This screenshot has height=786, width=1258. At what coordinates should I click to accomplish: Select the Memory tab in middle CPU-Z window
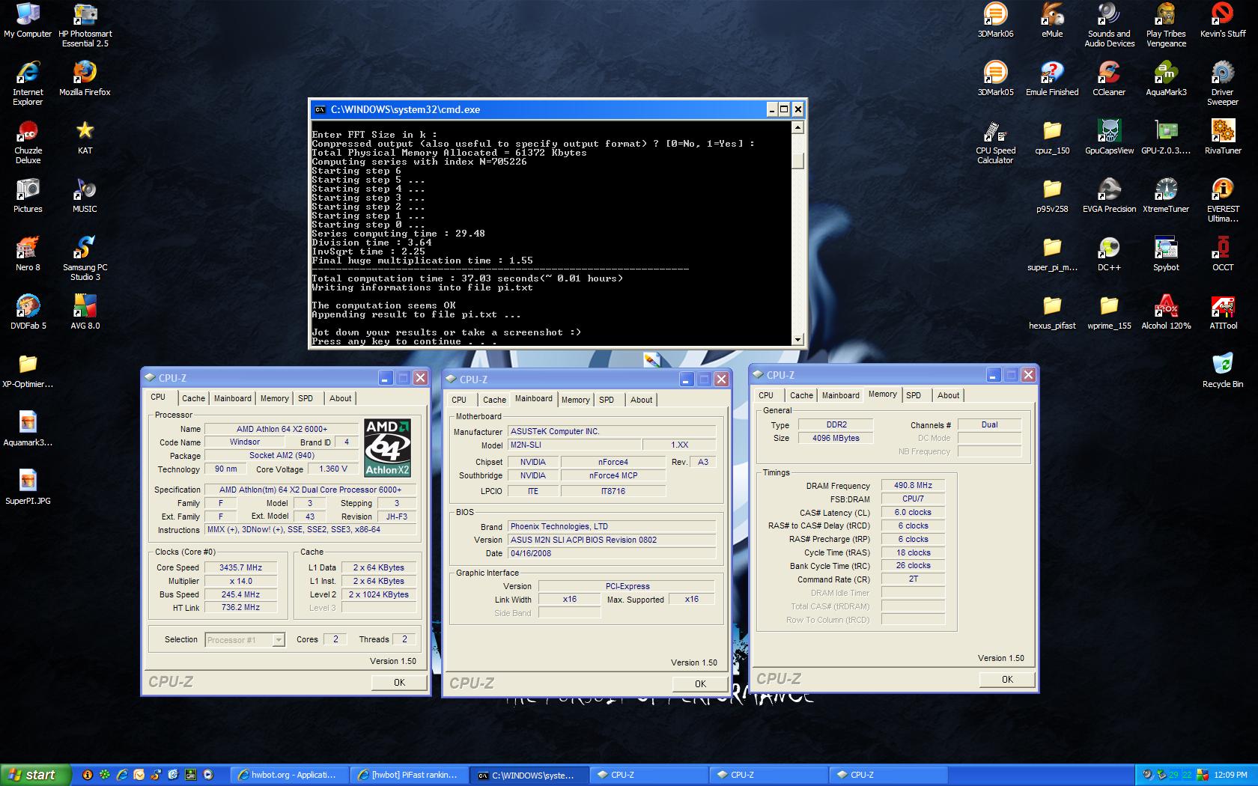[x=575, y=400]
